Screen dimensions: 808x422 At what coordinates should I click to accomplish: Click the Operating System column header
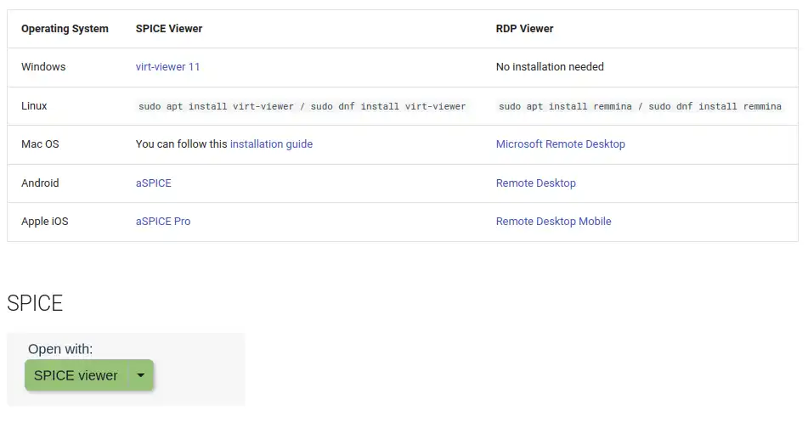click(65, 29)
